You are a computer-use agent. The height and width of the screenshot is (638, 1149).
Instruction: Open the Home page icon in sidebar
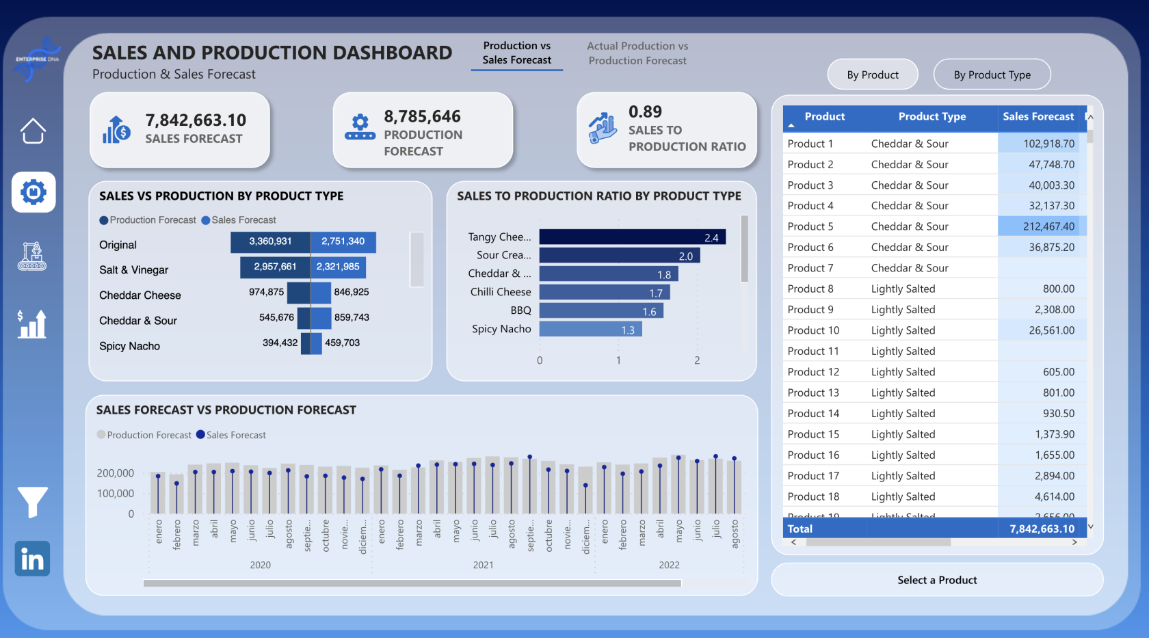[33, 131]
